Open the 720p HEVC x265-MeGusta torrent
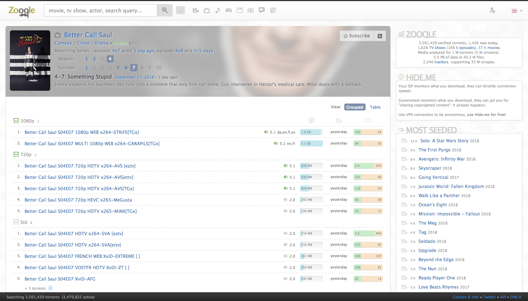Image resolution: width=528 pixels, height=301 pixels. click(78, 200)
